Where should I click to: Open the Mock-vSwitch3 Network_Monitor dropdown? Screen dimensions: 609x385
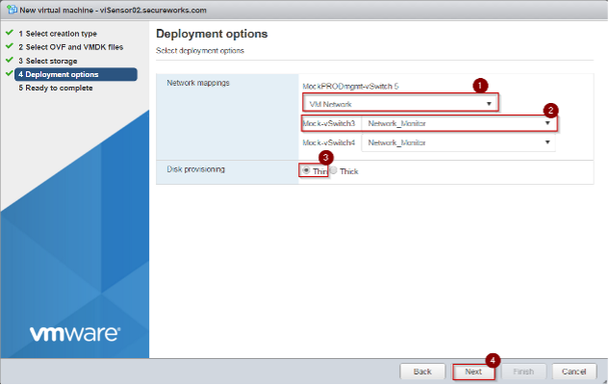pos(458,123)
